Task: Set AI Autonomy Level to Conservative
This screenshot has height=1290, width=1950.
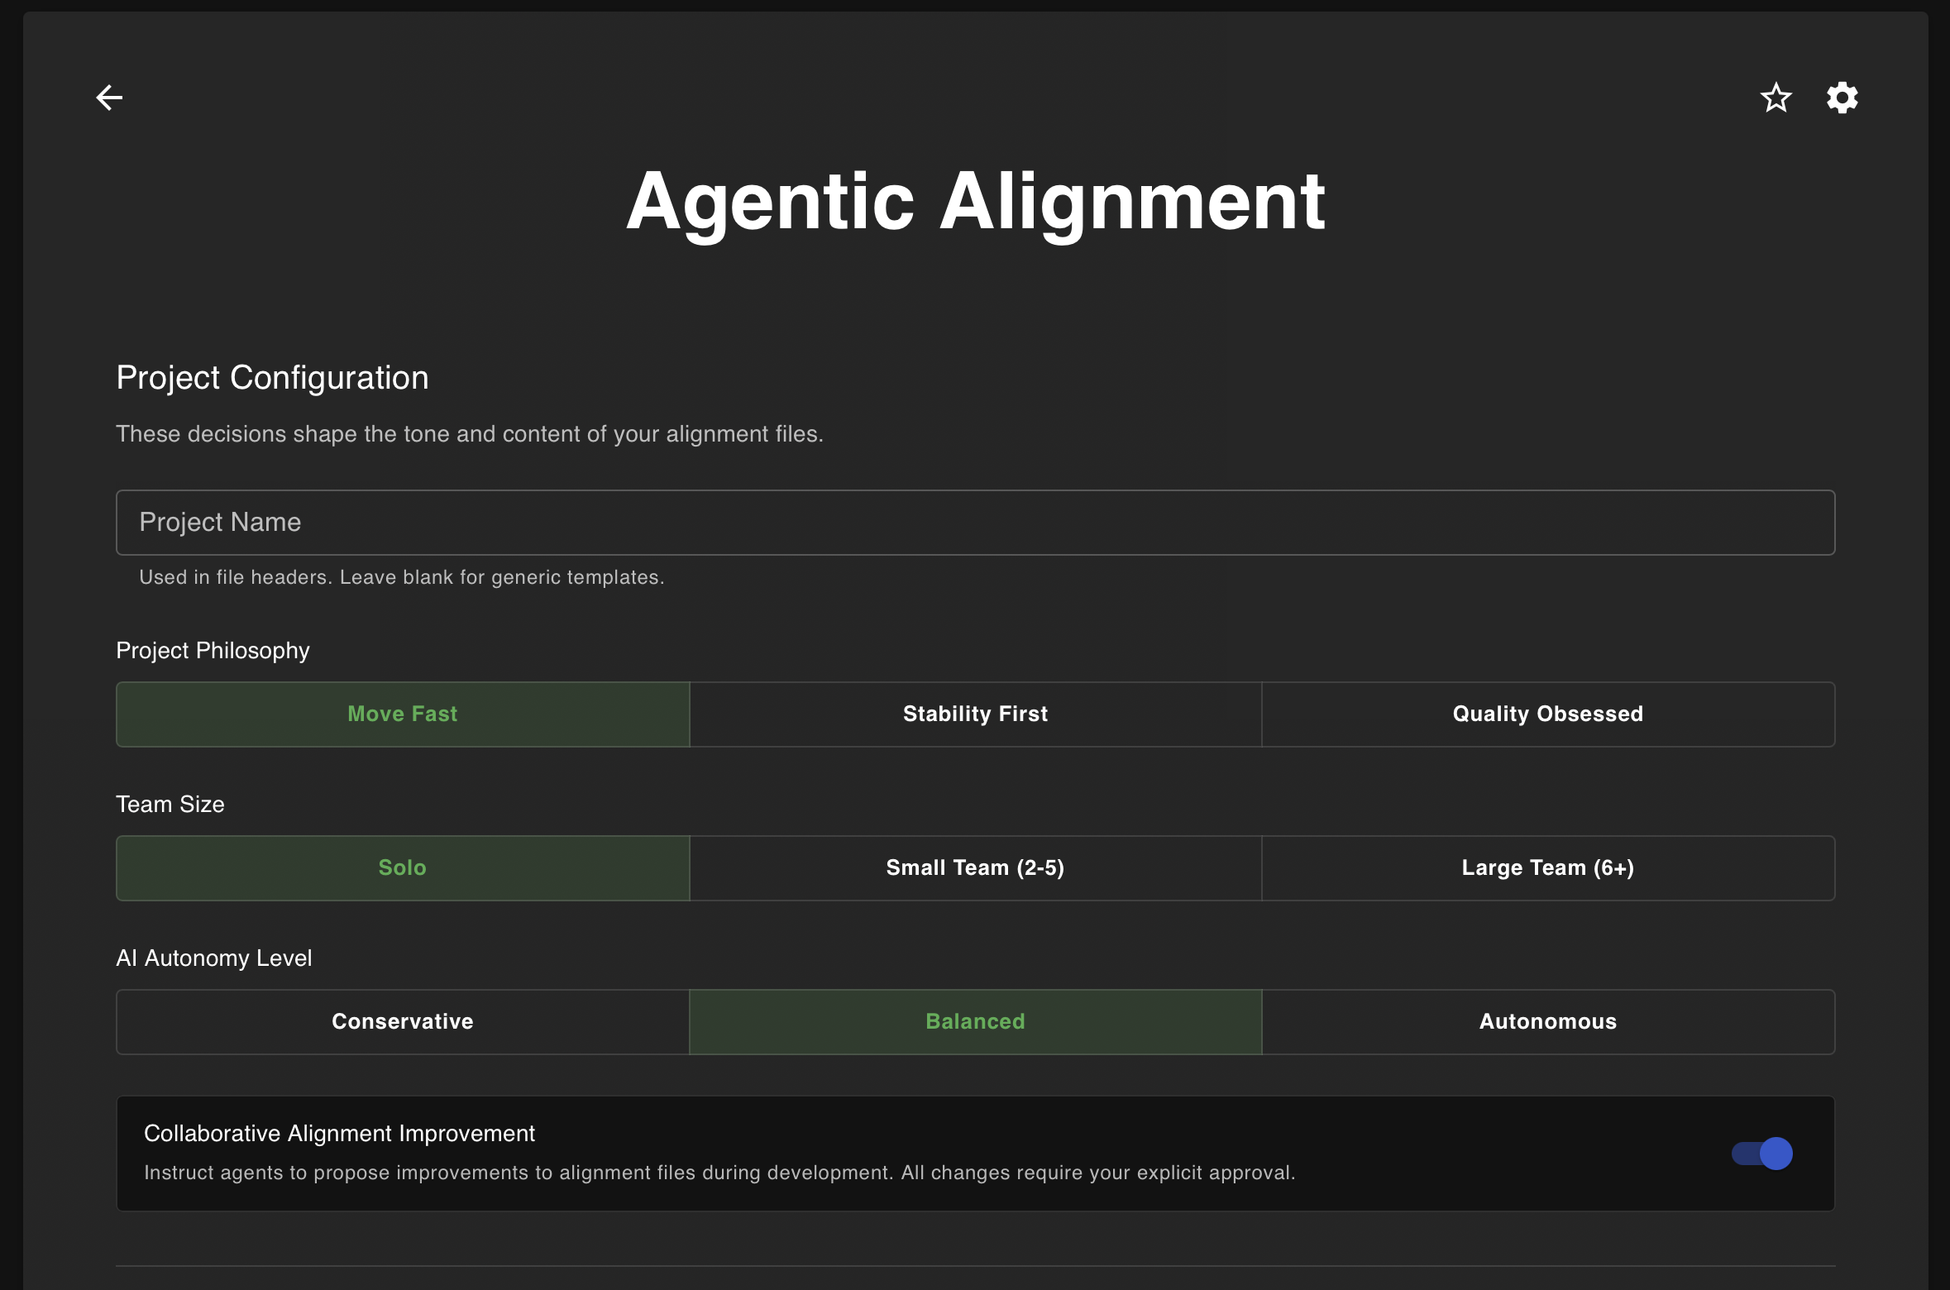Action: click(402, 1021)
